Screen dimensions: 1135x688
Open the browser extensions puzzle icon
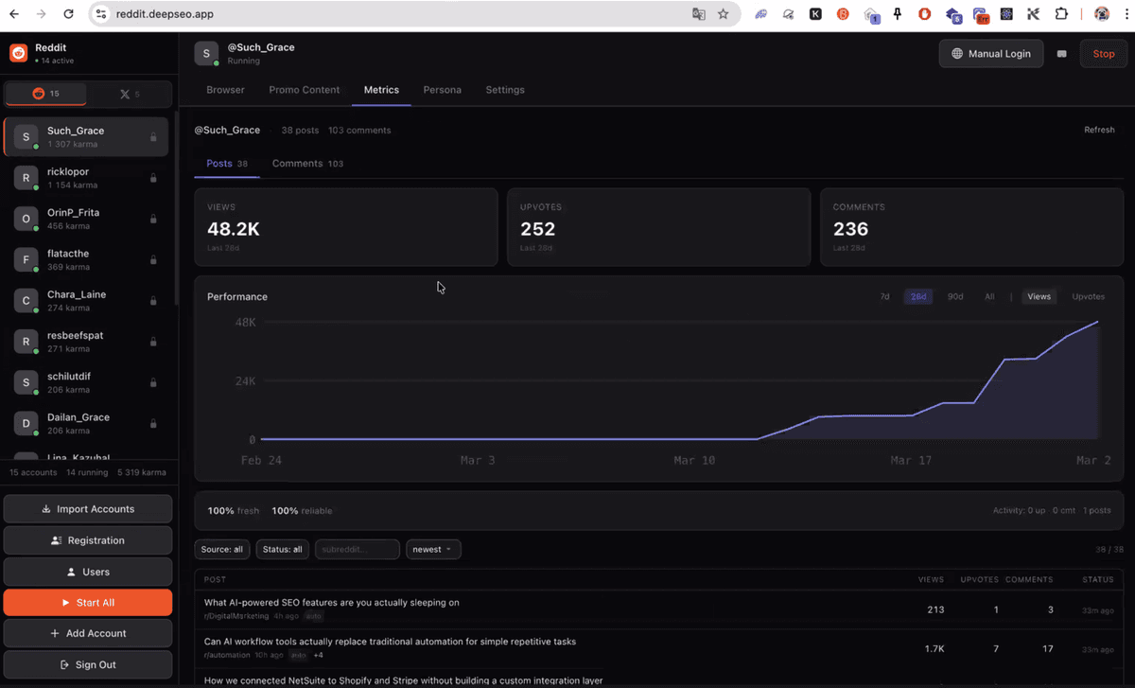pos(1061,14)
